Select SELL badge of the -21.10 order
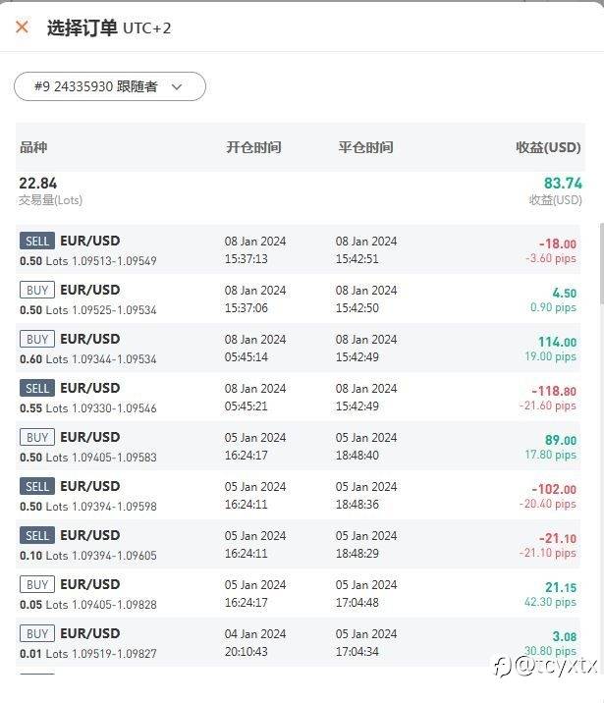Screen dimensions: 604x703 37,536
